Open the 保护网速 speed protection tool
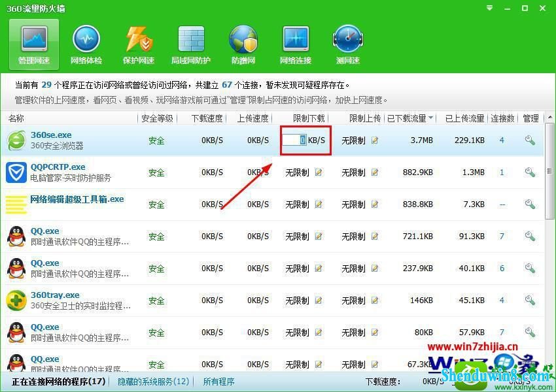Screen dimensions: 556x392 pos(139,44)
